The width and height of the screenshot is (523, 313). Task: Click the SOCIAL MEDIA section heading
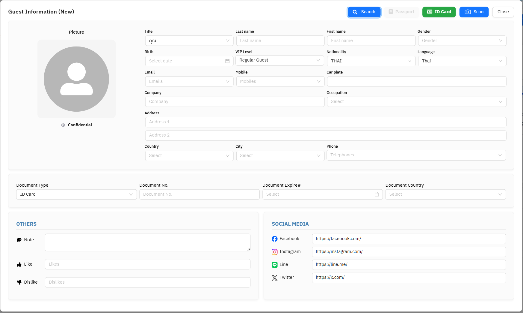pos(290,224)
